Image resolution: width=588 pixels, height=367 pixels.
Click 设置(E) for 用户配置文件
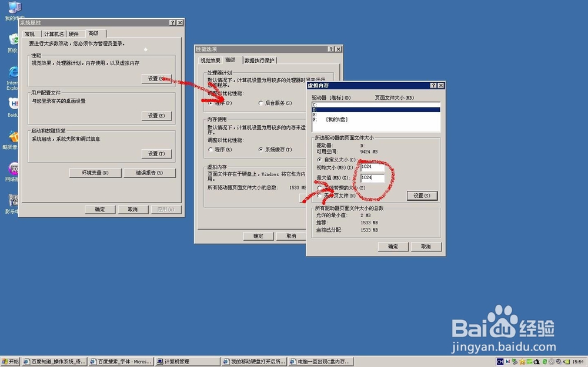coord(156,116)
